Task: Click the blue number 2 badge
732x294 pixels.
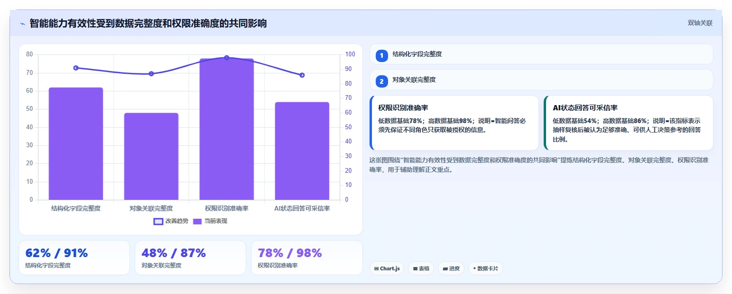Action: [x=381, y=81]
